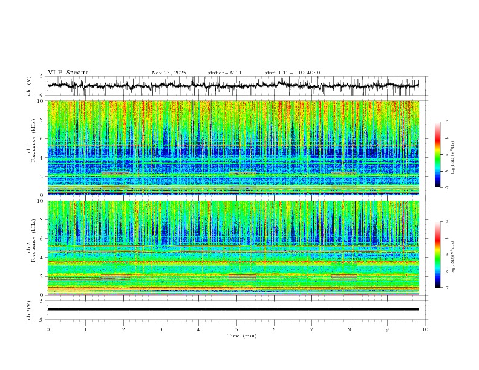Click the ch.2 PSD color scale bar
The height and width of the screenshot is (370, 479).
438,255
